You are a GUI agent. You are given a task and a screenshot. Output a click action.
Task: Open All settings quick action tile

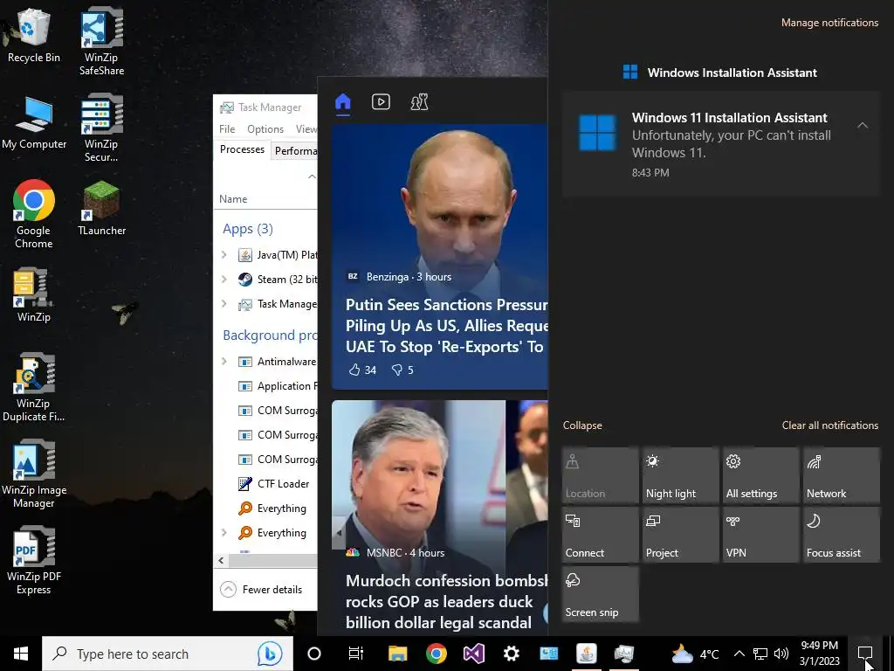point(761,475)
